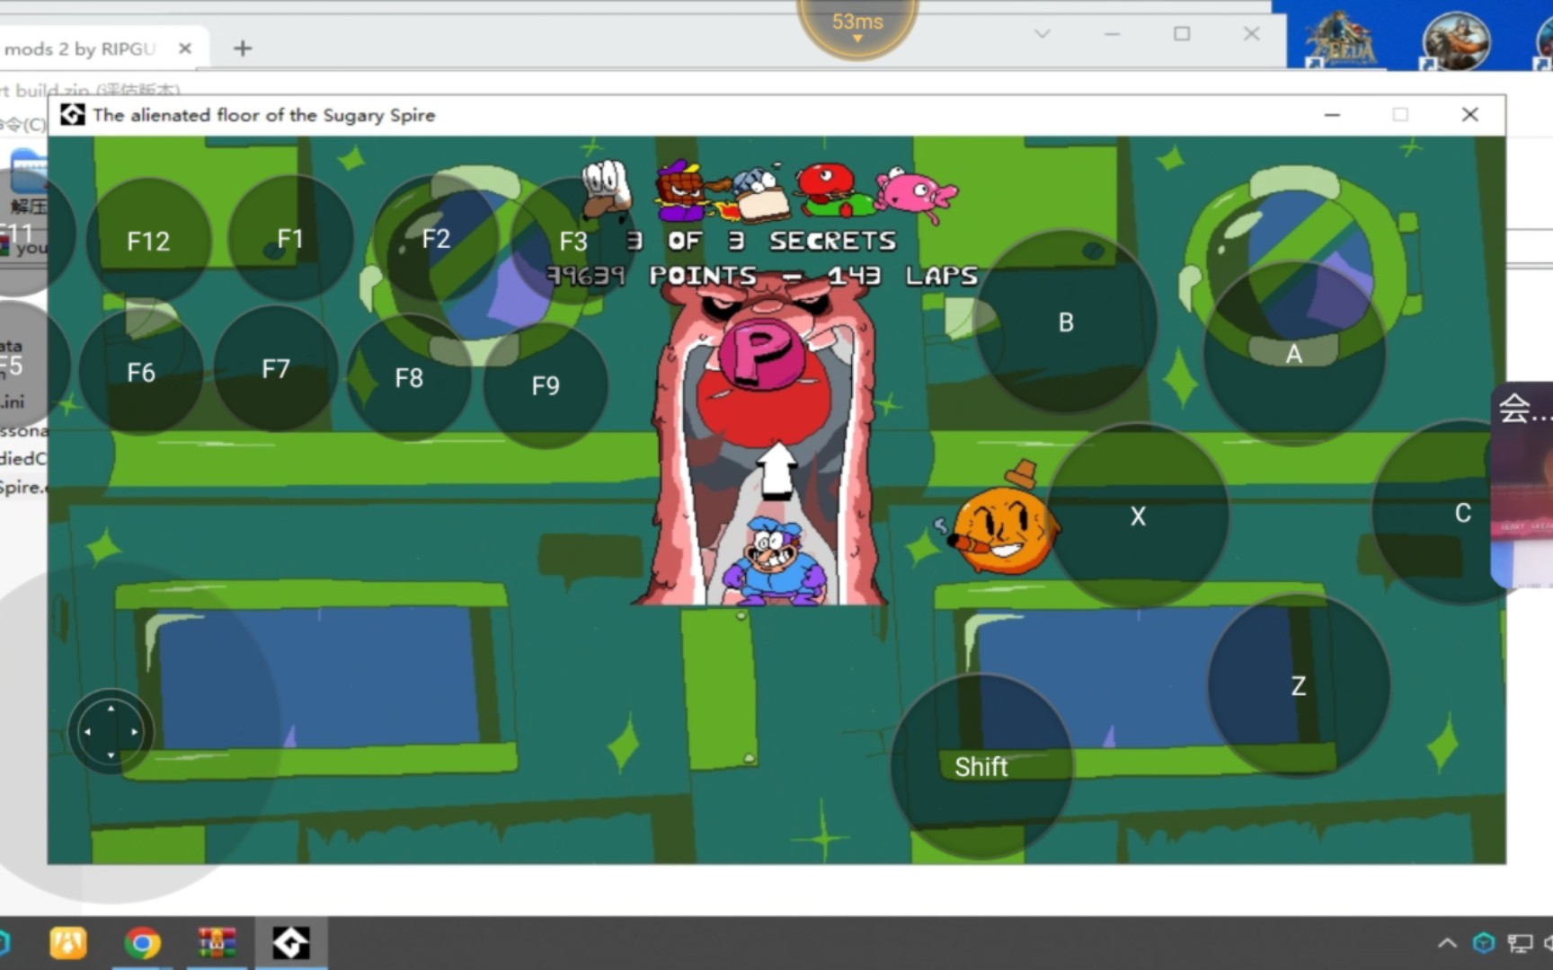This screenshot has width=1553, height=970.
Task: Open the 53ms latency indicator dropdown
Action: tap(857, 27)
